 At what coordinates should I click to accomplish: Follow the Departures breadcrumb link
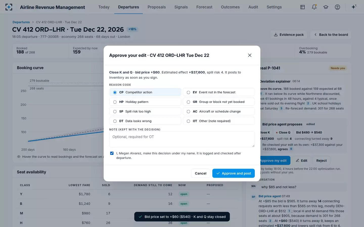(x=21, y=22)
